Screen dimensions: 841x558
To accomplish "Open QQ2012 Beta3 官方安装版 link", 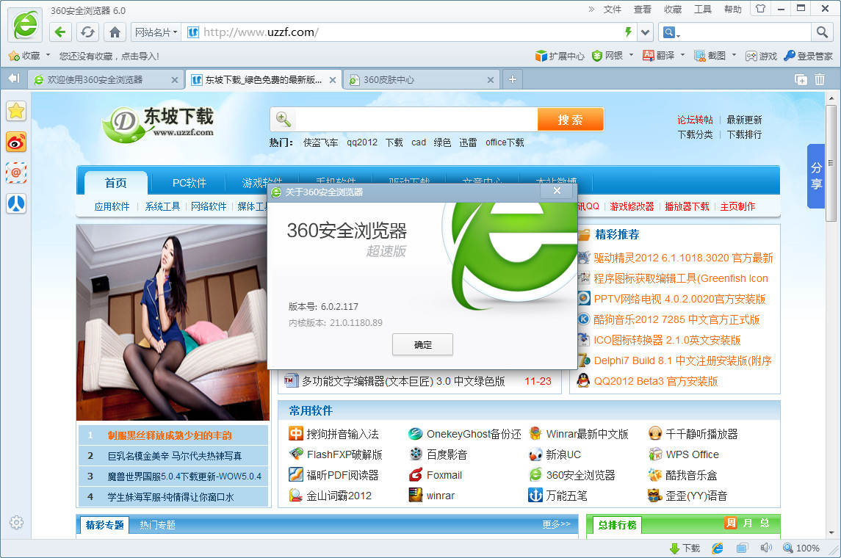I will point(656,381).
